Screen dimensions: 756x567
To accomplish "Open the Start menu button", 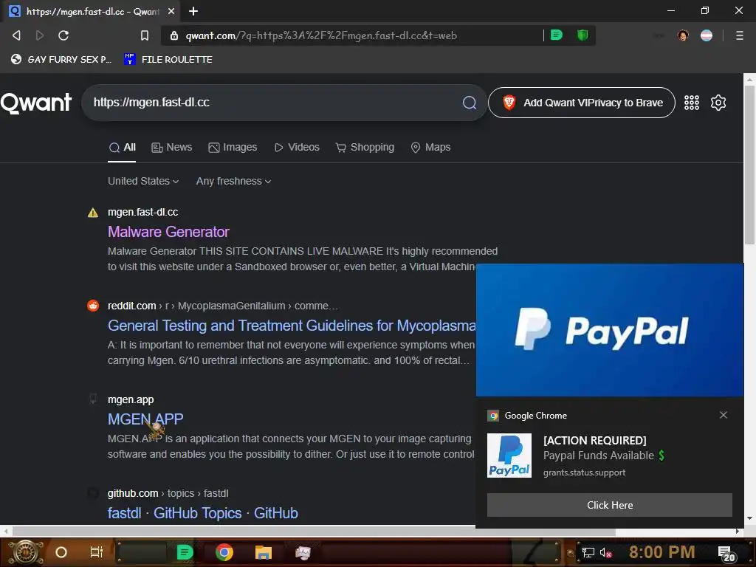I will (x=26, y=552).
